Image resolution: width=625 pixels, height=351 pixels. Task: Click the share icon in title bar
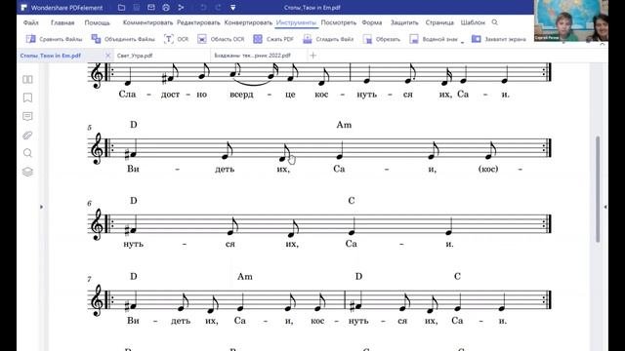coord(181,8)
